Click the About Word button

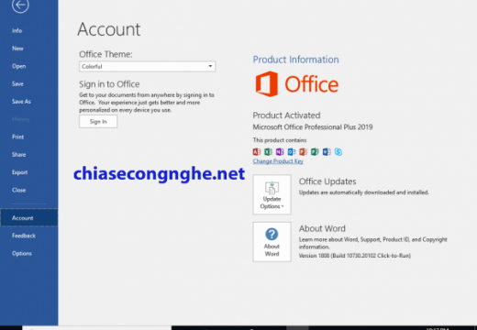click(x=272, y=242)
